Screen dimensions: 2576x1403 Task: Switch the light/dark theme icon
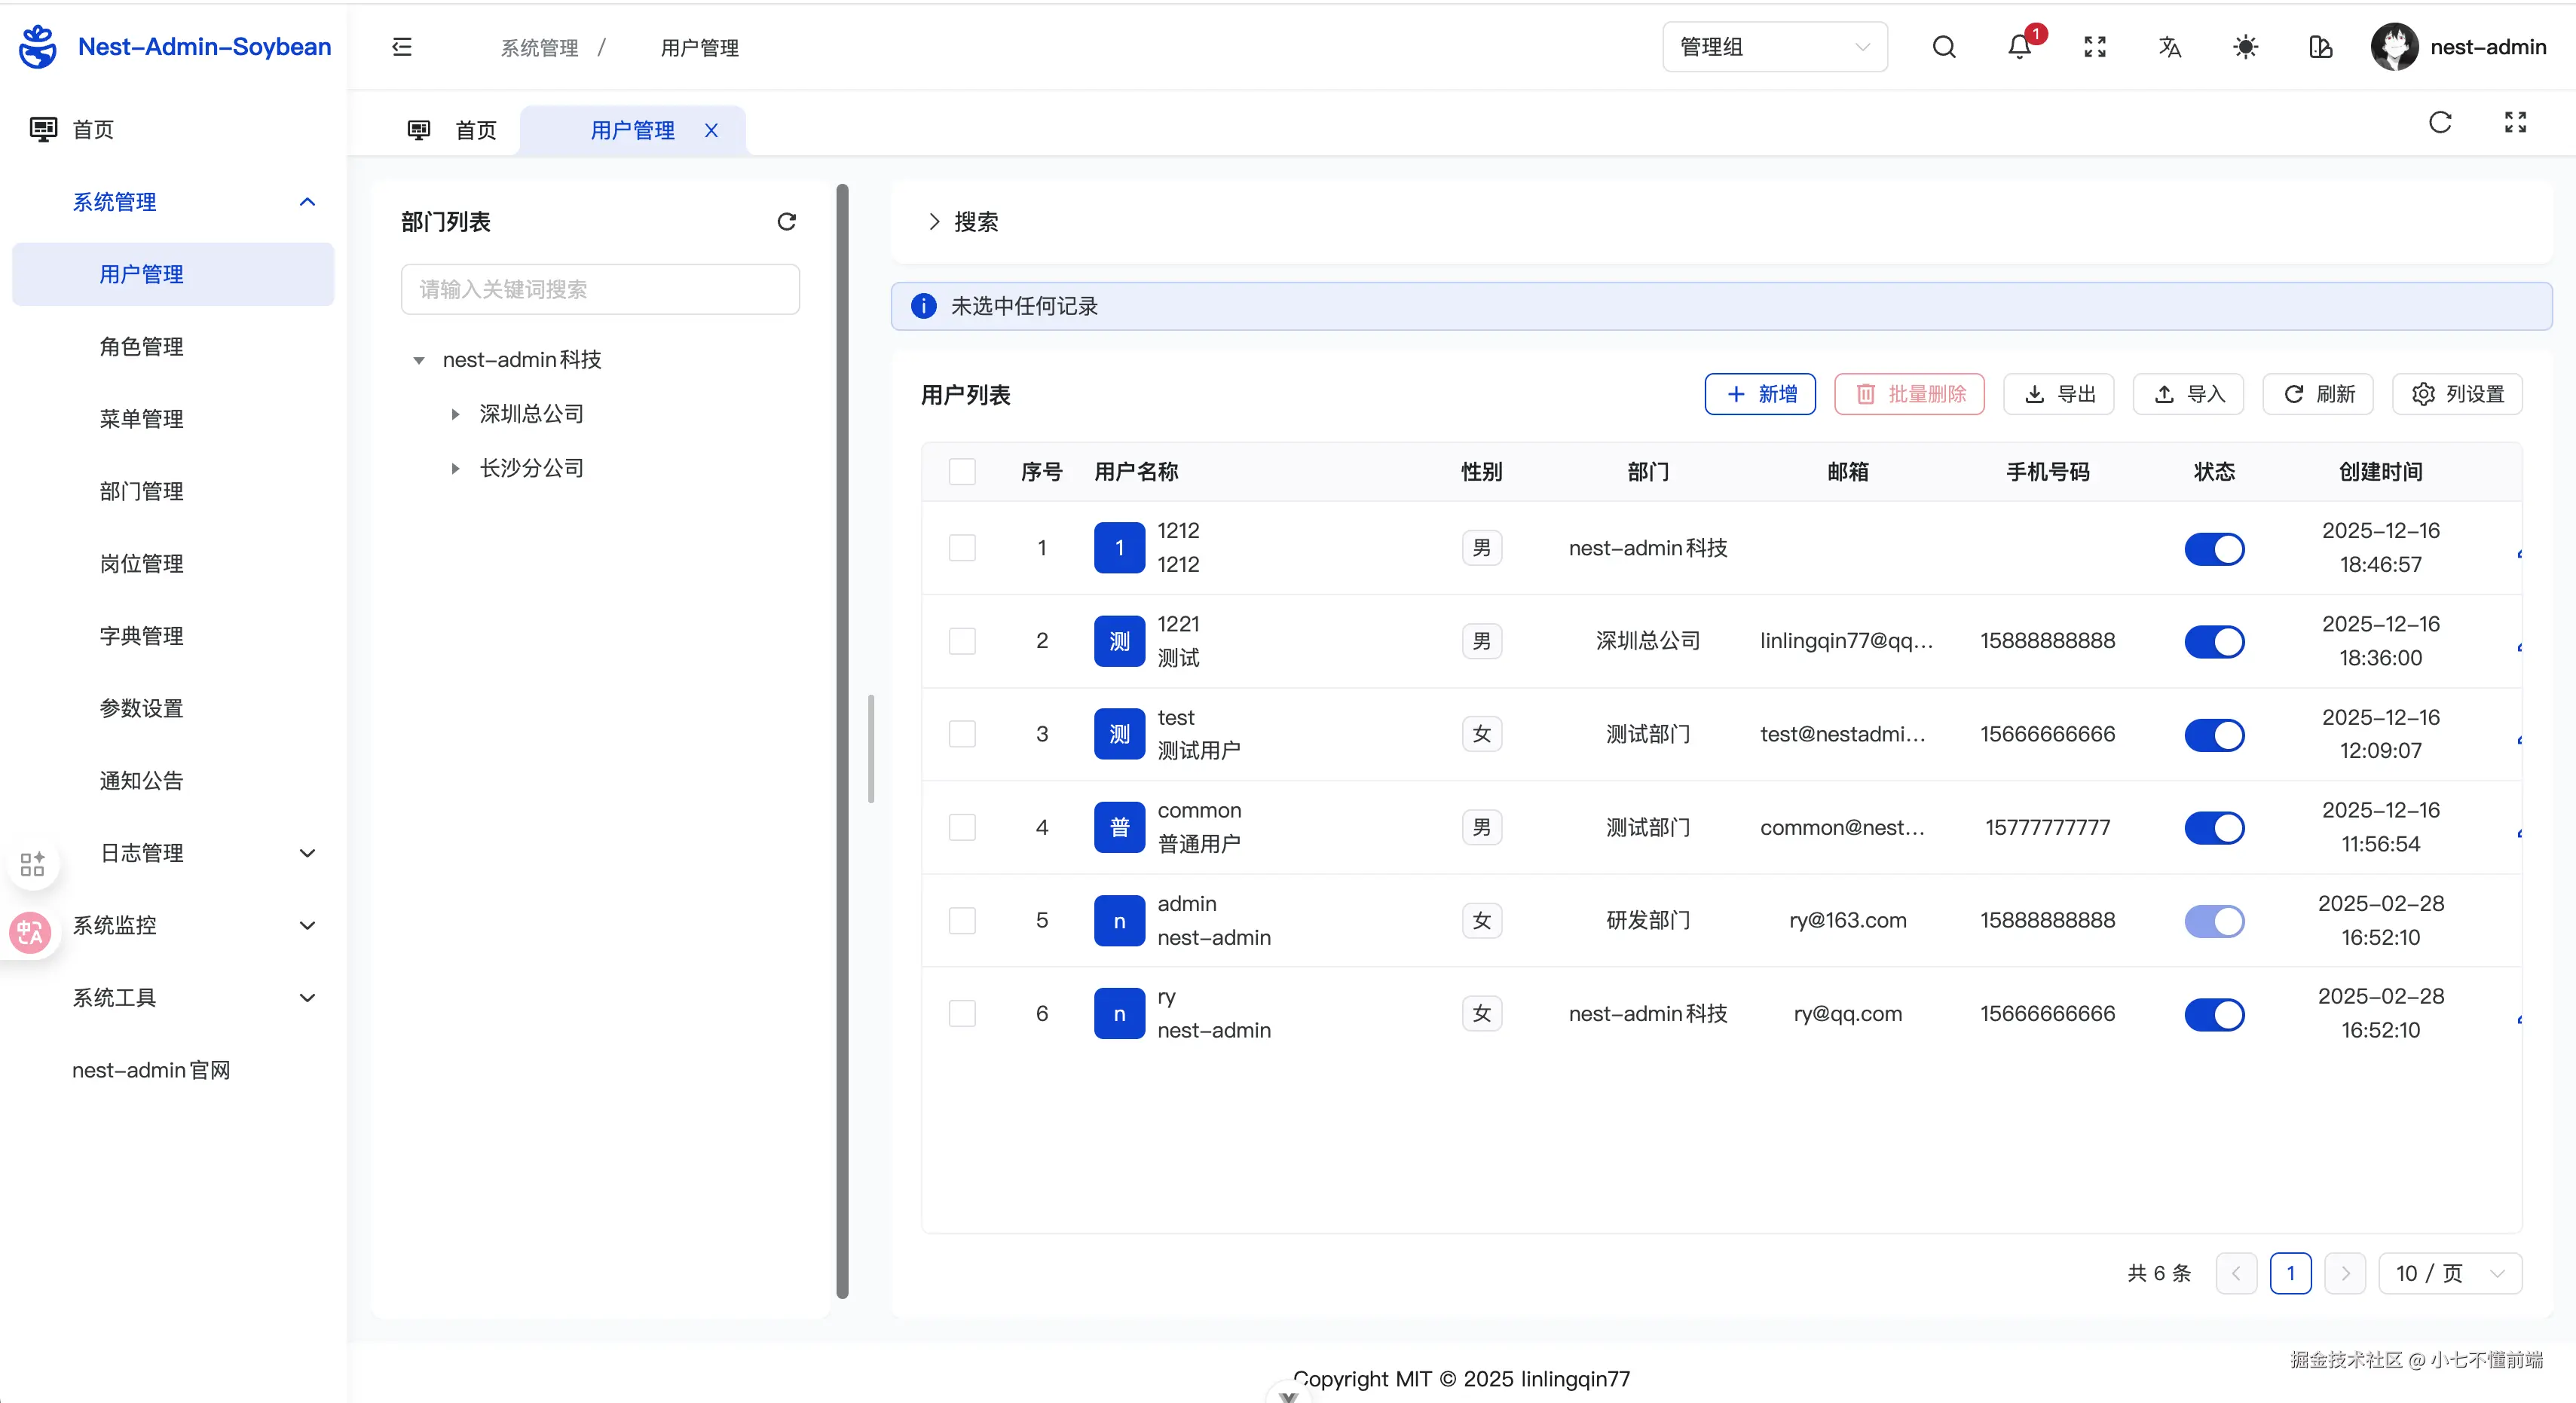2245,47
